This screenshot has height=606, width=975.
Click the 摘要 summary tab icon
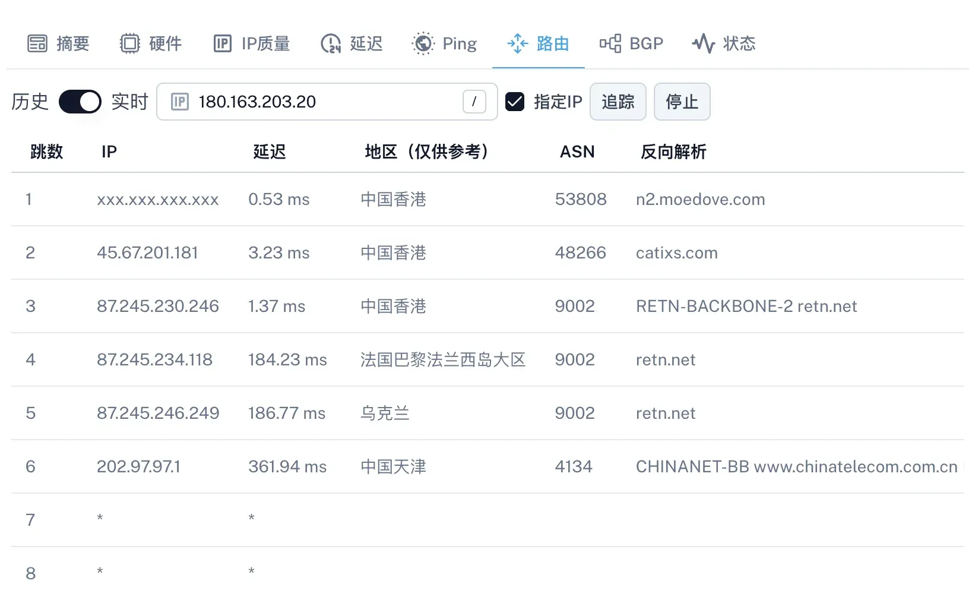[37, 43]
